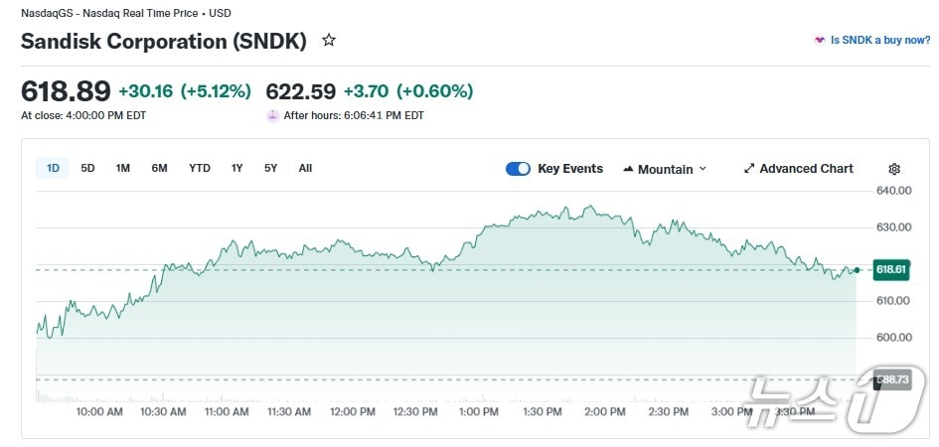This screenshot has width=939, height=447.
Task: Toggle Key Events switch off
Action: (x=518, y=169)
